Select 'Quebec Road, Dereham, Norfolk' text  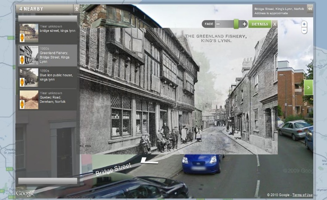point(52,99)
